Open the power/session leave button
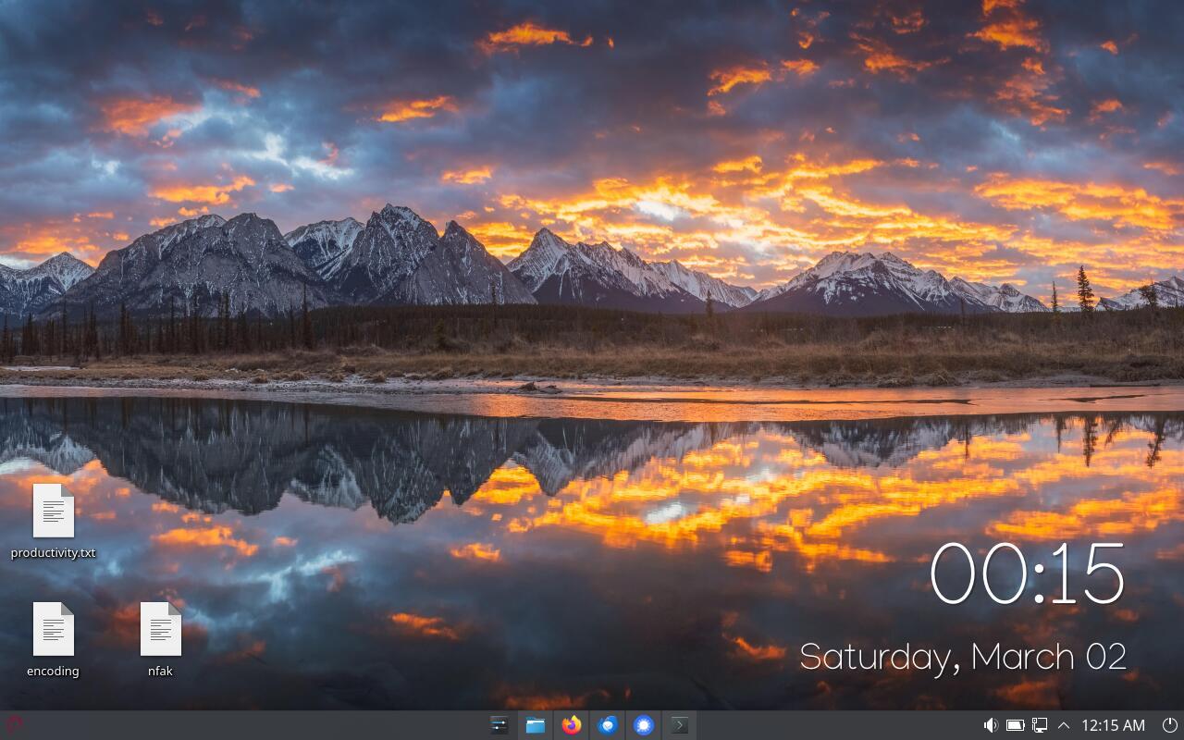The height and width of the screenshot is (740, 1184). click(1169, 725)
